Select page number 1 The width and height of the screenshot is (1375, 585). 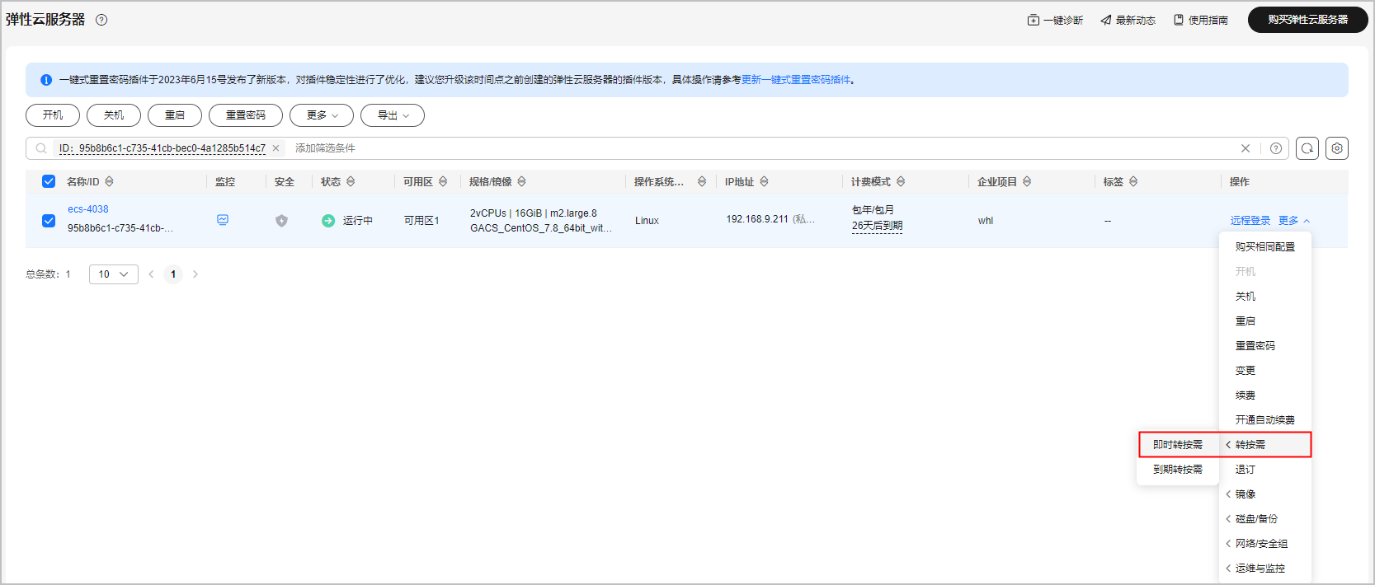(173, 274)
